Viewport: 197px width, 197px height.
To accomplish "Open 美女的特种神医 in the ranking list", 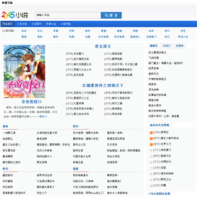I will click(x=157, y=111).
